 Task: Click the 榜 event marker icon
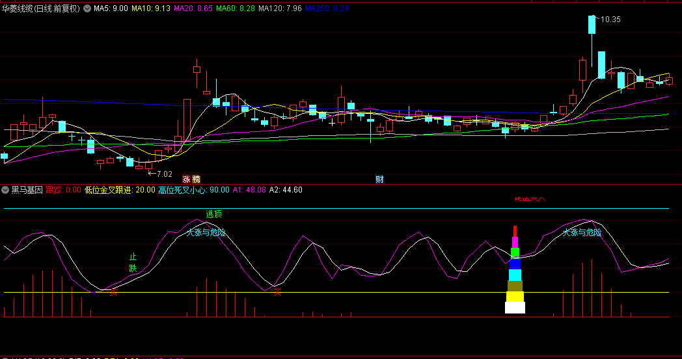point(196,179)
